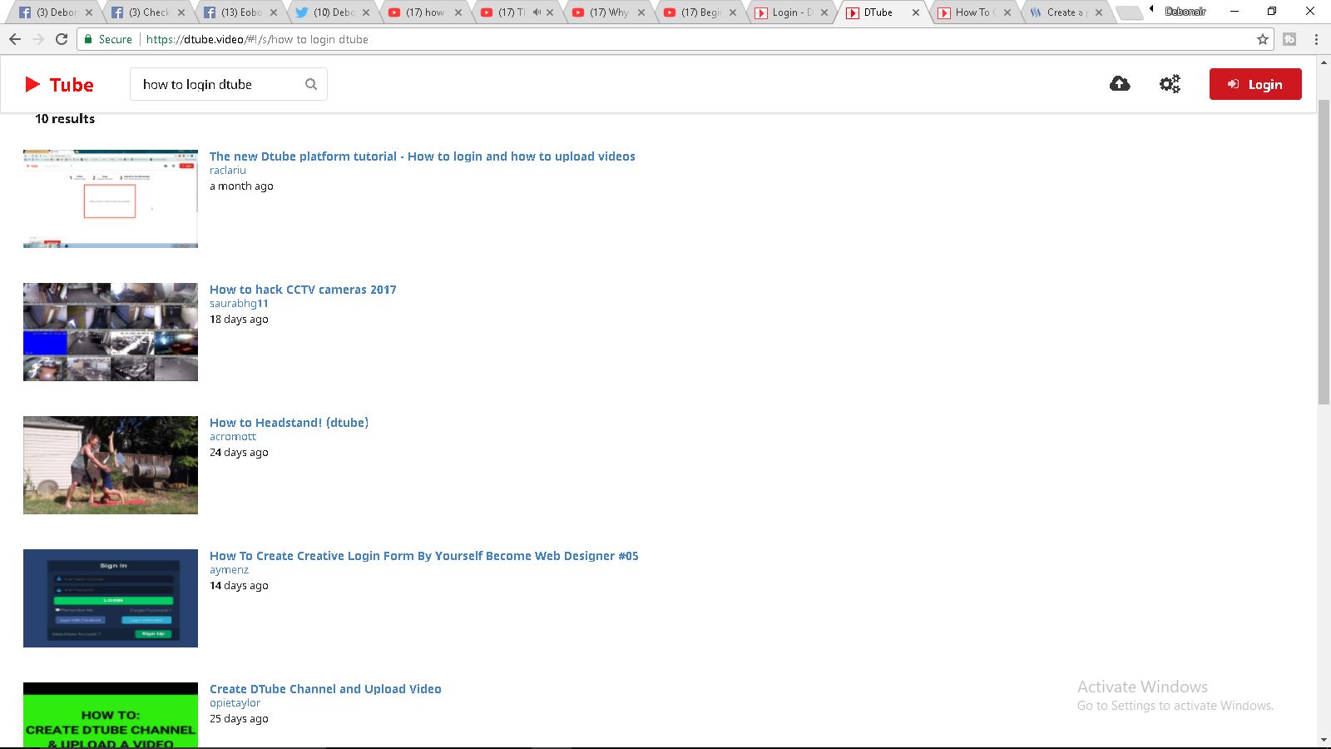The image size is (1331, 749).
Task: Open 'How to Headstand! (dtube)' link
Action: pyautogui.click(x=289, y=423)
